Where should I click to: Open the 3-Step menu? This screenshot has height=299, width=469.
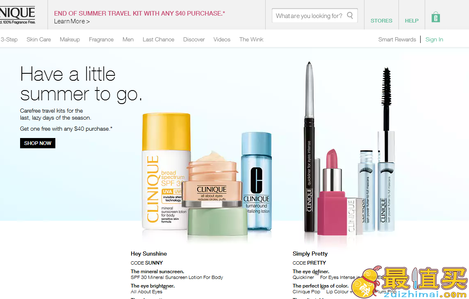tap(9, 39)
